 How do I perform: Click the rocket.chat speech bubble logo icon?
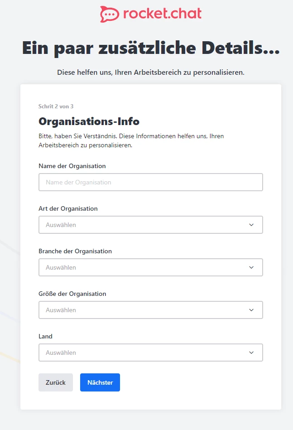[x=110, y=14]
